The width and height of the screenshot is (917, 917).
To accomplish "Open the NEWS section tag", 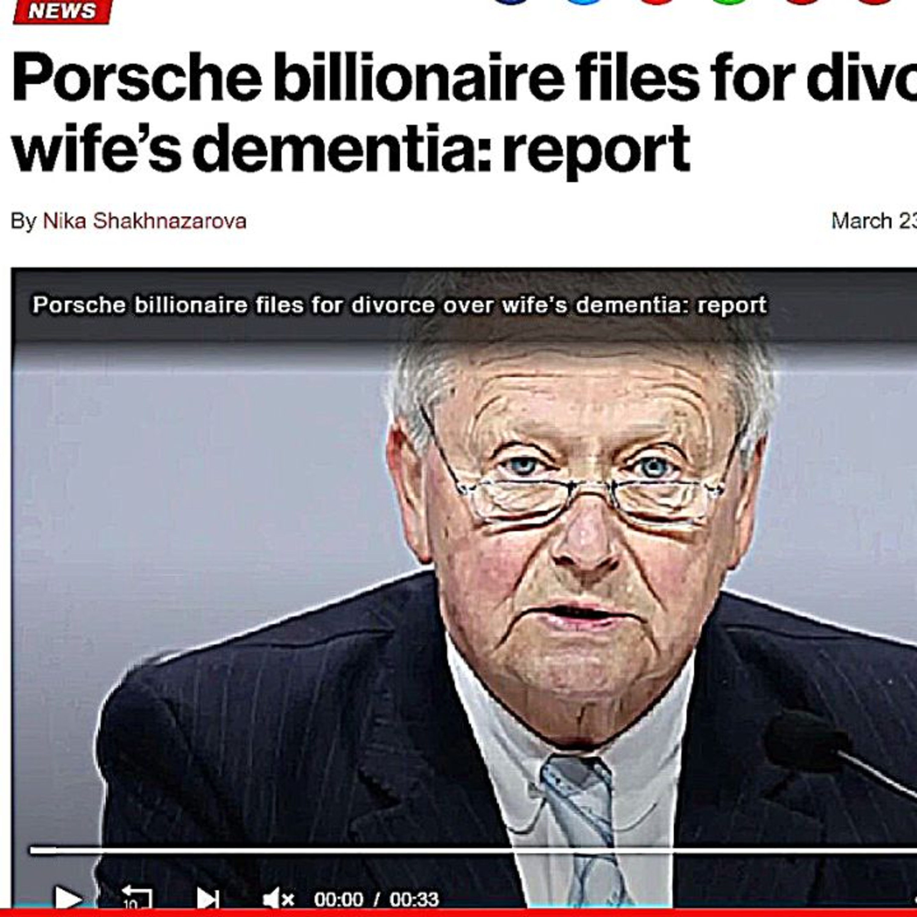I will [62, 11].
